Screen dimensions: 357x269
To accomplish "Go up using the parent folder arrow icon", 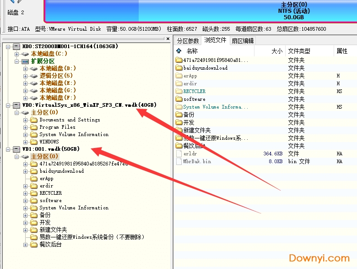I will [179, 51].
